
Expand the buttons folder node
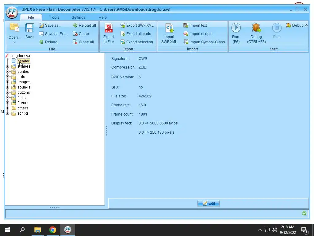point(8,92)
